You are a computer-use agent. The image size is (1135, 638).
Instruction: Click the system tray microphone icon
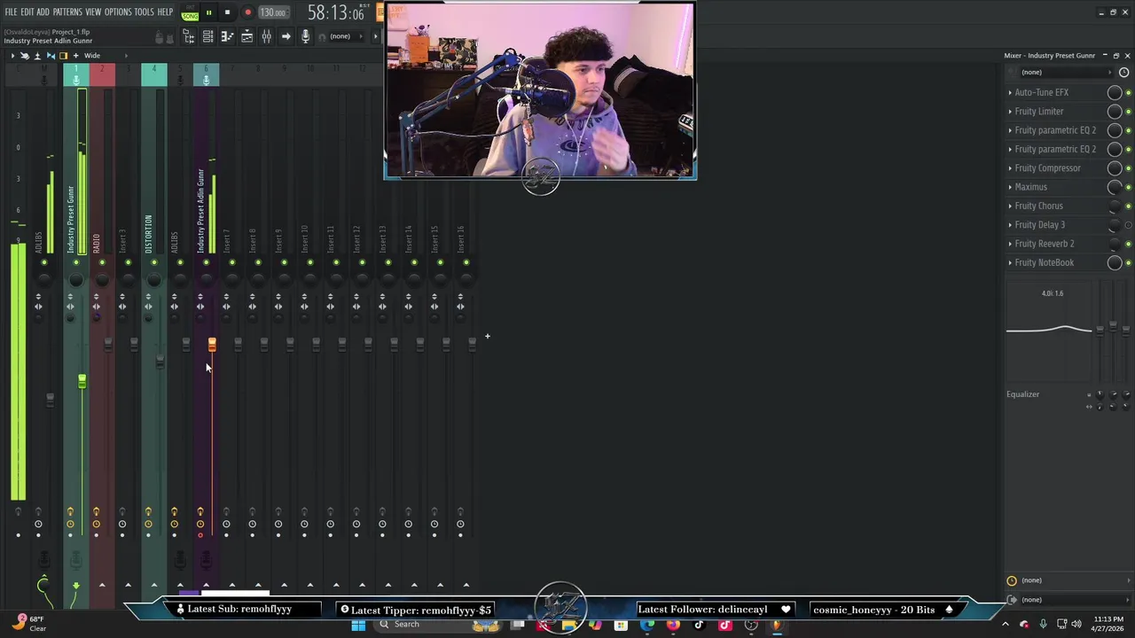(x=1043, y=625)
